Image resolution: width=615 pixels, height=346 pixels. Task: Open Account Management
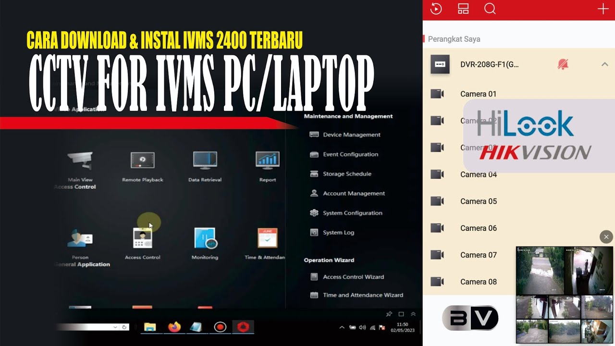[x=347, y=193]
